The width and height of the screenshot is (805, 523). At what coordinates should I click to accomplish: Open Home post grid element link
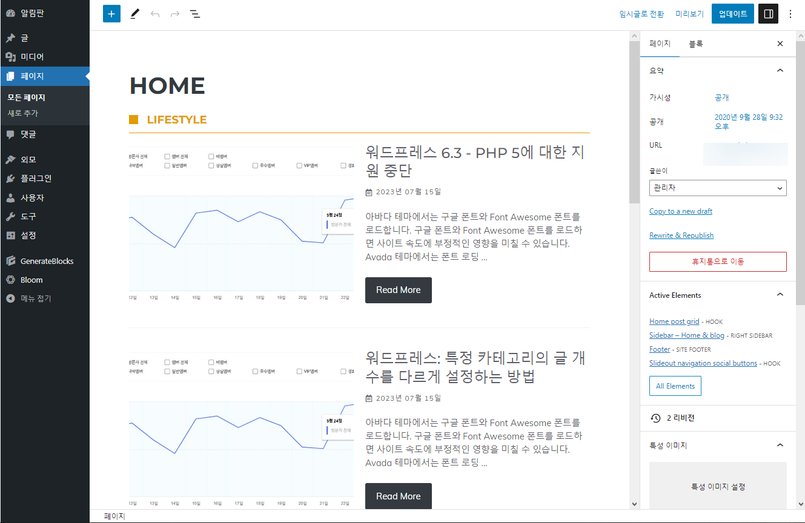[x=674, y=321]
